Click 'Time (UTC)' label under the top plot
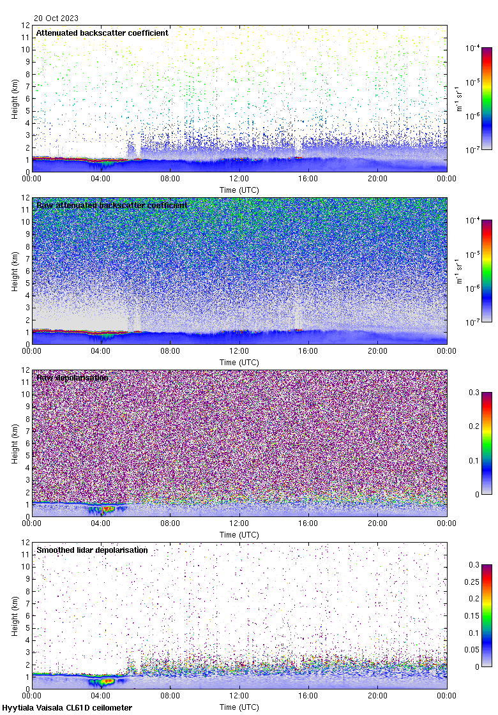 tap(239, 190)
